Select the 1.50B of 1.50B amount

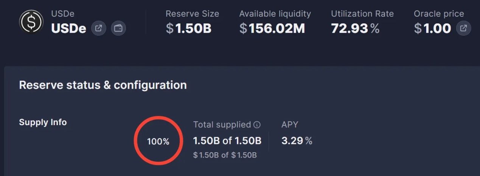click(x=227, y=141)
